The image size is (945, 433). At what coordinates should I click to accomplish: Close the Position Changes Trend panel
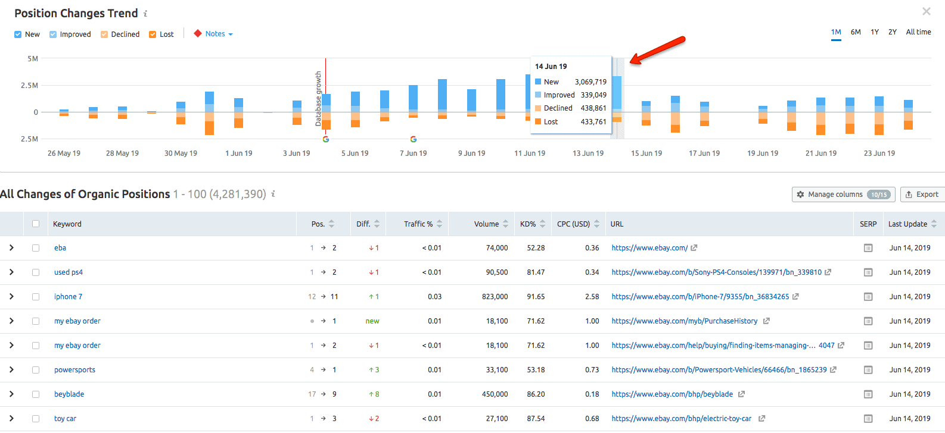pyautogui.click(x=927, y=11)
